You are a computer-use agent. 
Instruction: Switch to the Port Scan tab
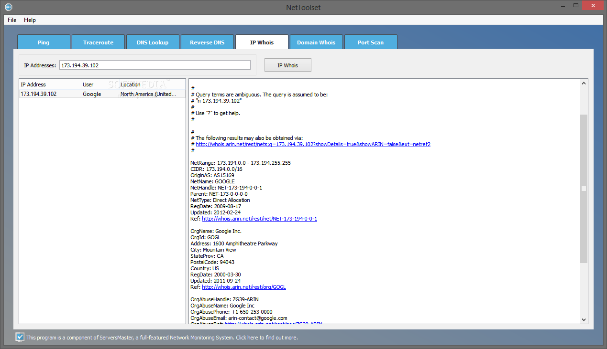(x=371, y=42)
